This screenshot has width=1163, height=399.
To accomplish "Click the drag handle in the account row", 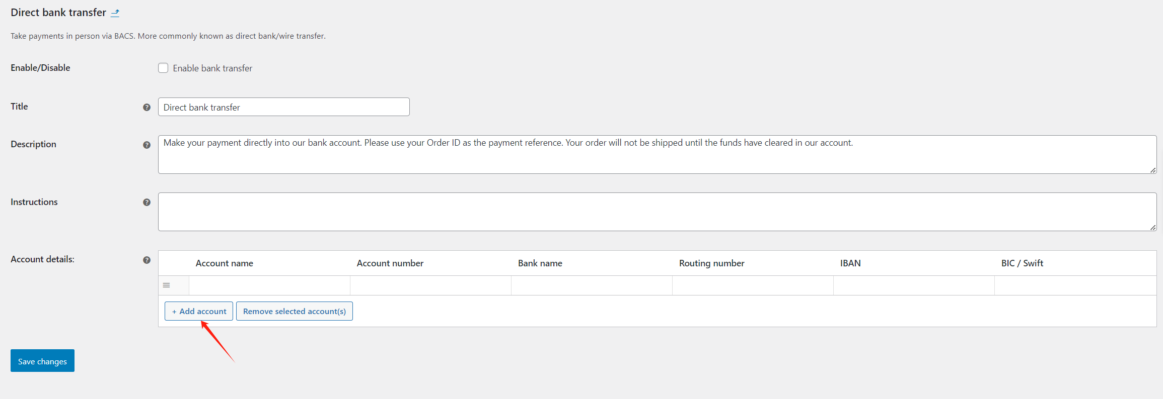I will pyautogui.click(x=166, y=285).
